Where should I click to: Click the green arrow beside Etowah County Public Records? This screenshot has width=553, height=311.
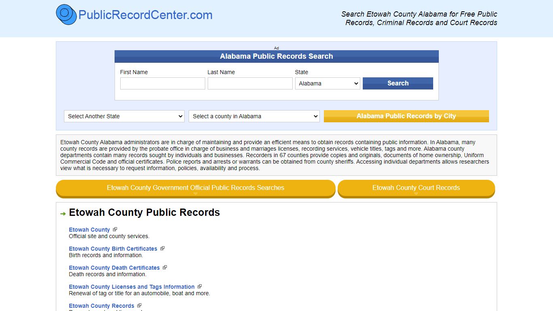point(63,213)
